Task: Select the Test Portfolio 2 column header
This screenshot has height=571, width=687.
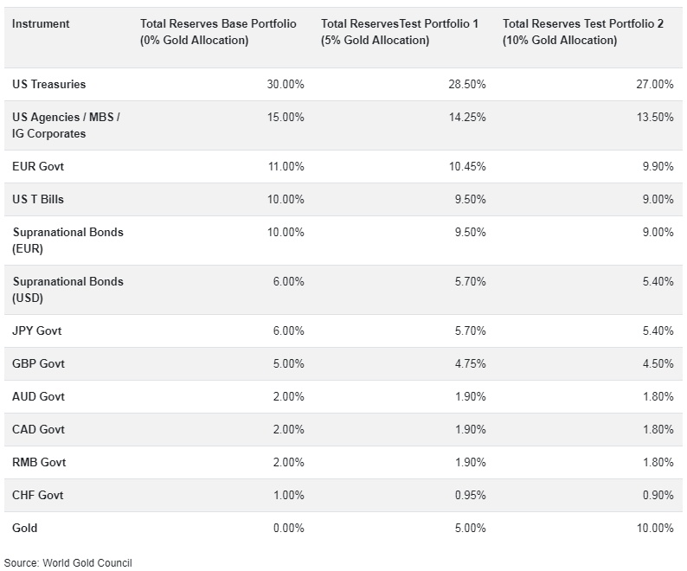Action: tap(582, 32)
